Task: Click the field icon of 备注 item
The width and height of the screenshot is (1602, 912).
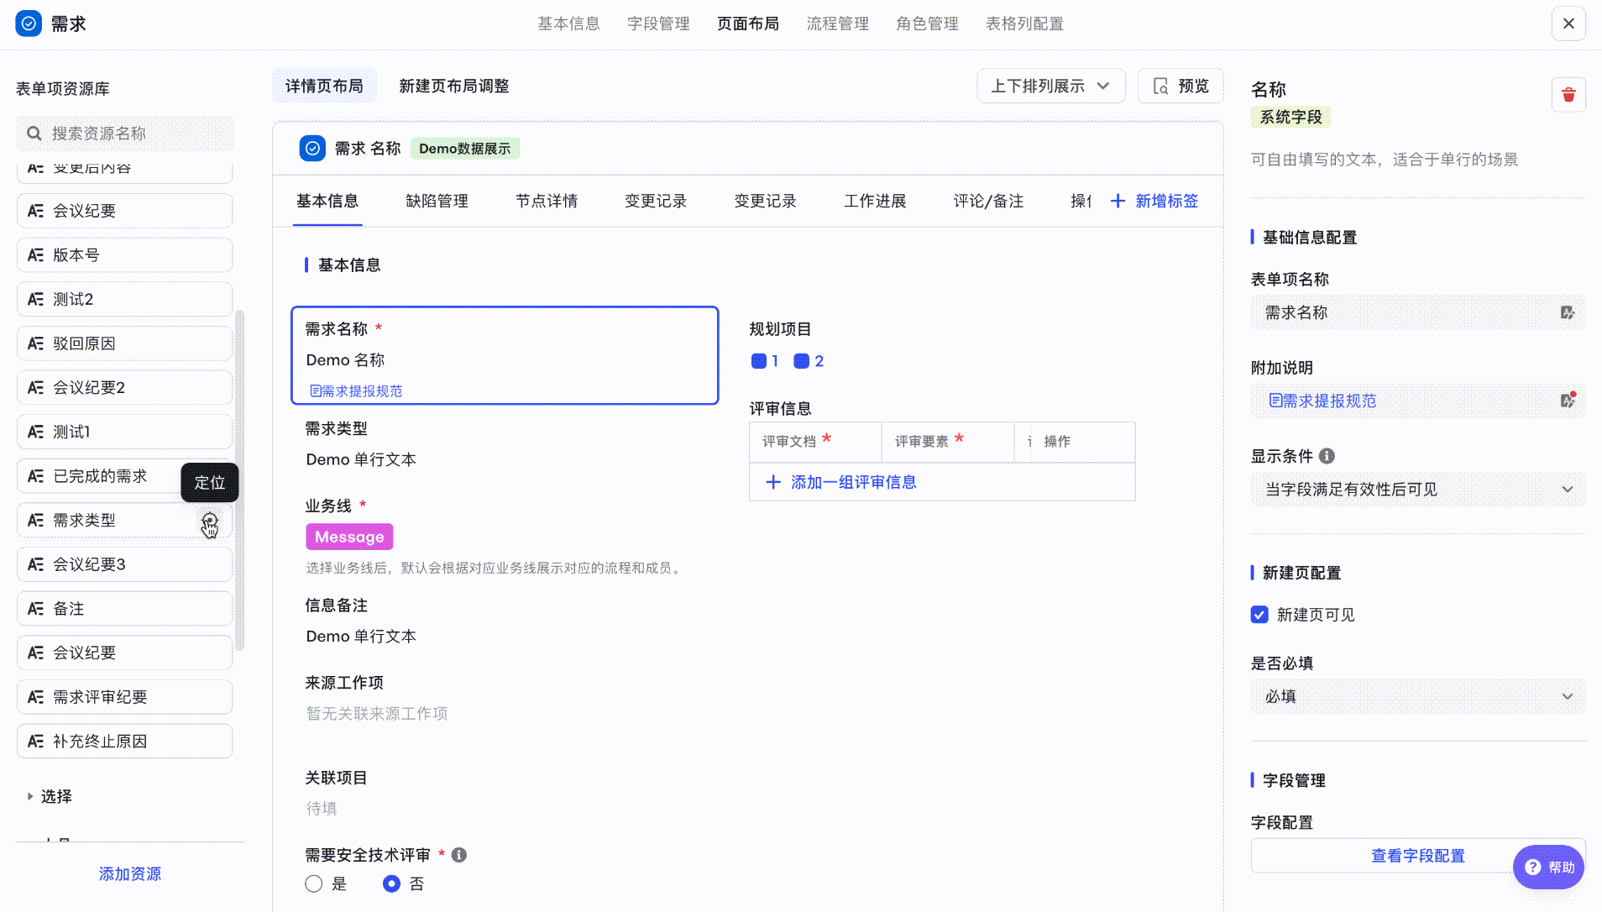Action: (x=35, y=609)
